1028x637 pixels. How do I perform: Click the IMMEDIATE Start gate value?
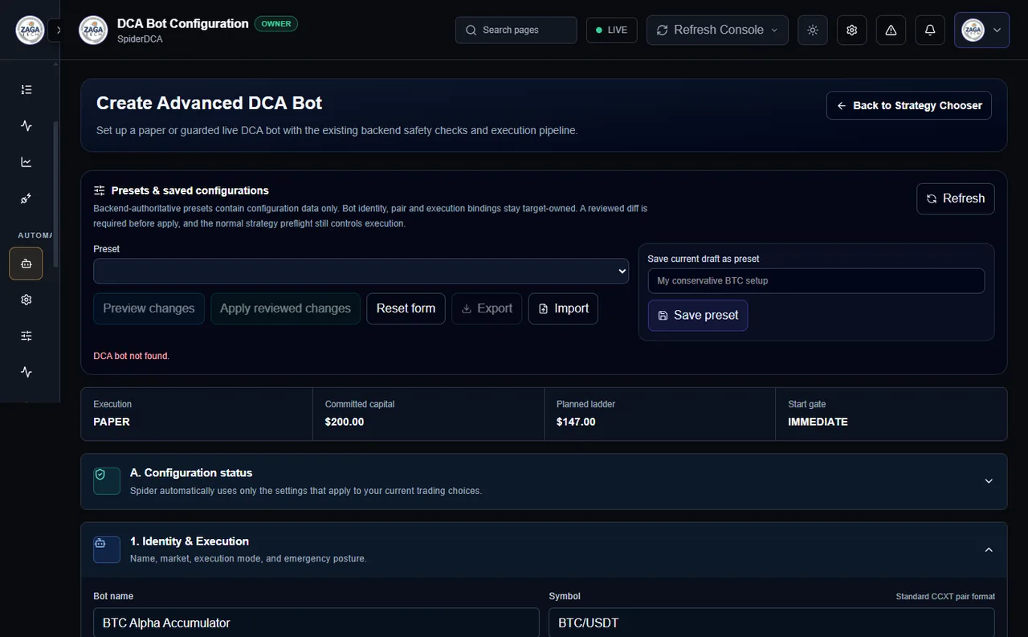(818, 422)
